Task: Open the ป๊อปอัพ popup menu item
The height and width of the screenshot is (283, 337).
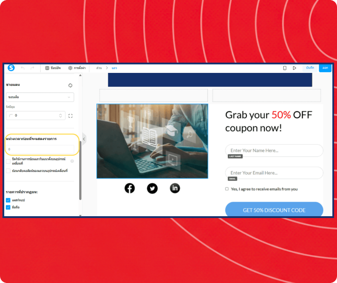Action: [x=53, y=68]
